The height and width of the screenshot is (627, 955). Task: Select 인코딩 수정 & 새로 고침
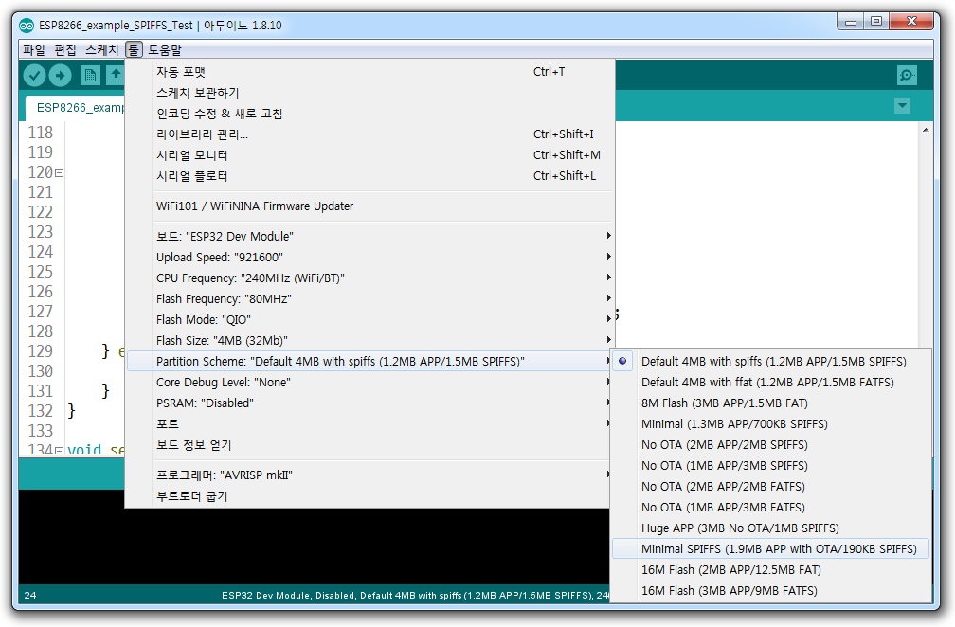pyautogui.click(x=369, y=114)
